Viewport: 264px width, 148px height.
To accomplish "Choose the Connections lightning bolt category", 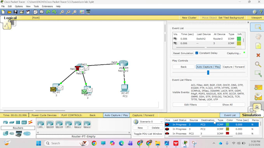I will pos(30,122).
